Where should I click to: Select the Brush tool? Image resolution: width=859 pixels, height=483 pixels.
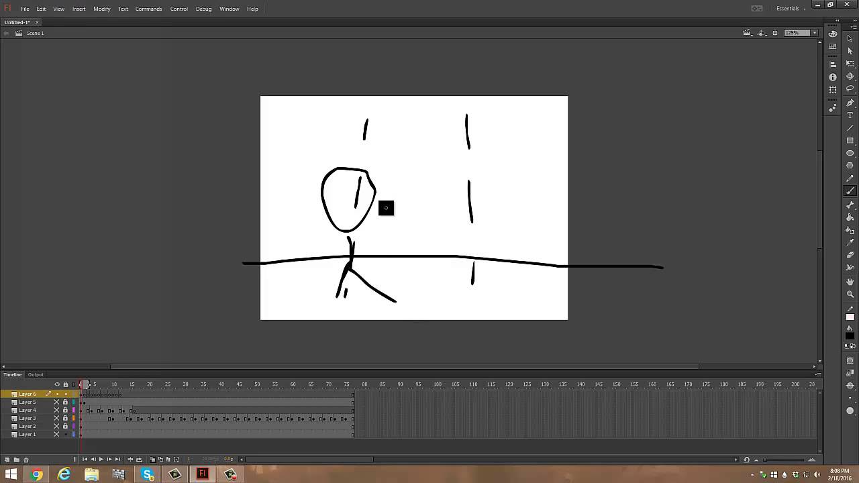(x=850, y=191)
